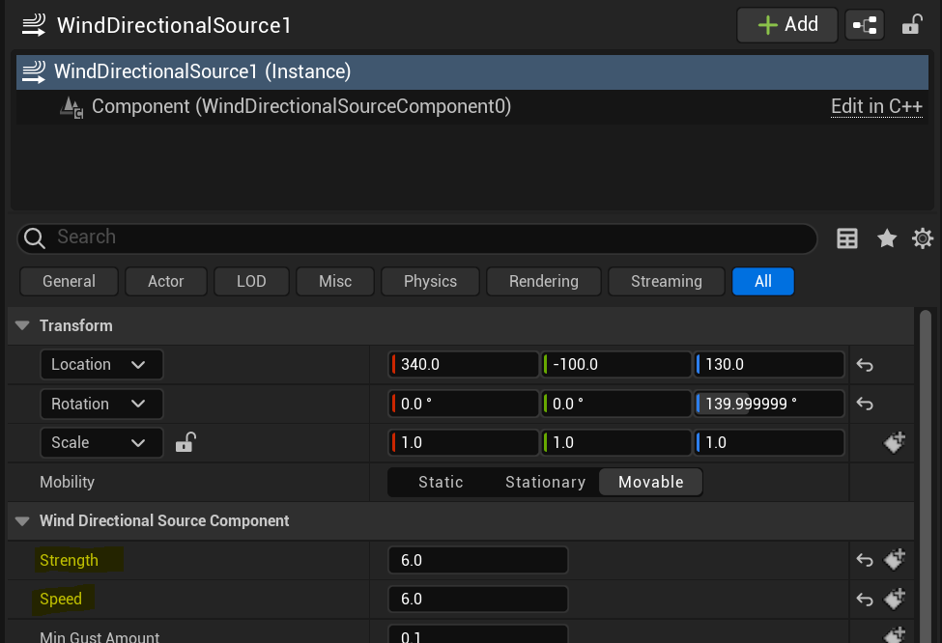Open the Location type dropdown
The height and width of the screenshot is (643, 942).
[101, 365]
